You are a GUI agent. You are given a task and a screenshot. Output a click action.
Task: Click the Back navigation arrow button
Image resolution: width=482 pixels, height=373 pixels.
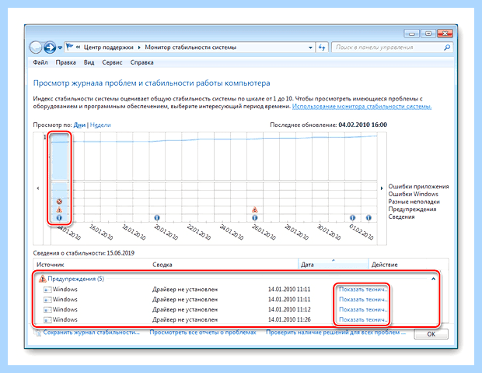pos(36,48)
